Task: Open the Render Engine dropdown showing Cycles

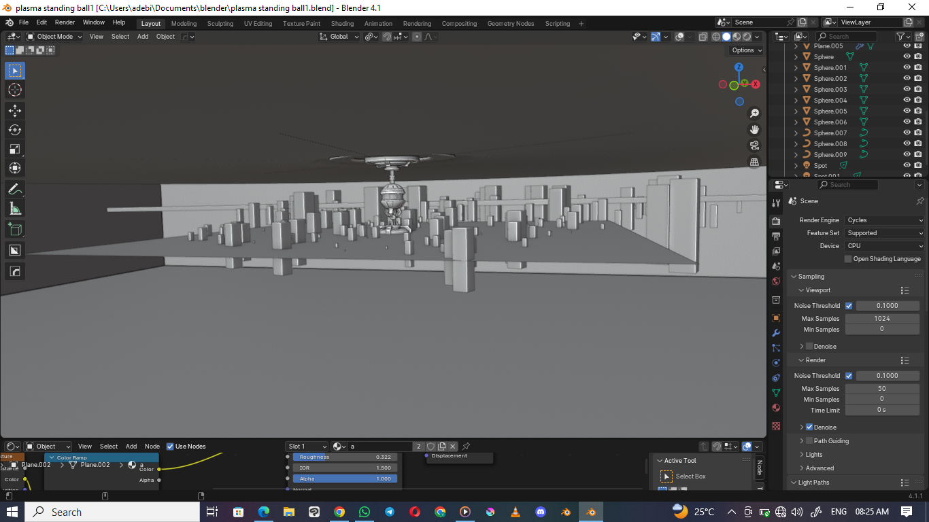Action: point(885,220)
